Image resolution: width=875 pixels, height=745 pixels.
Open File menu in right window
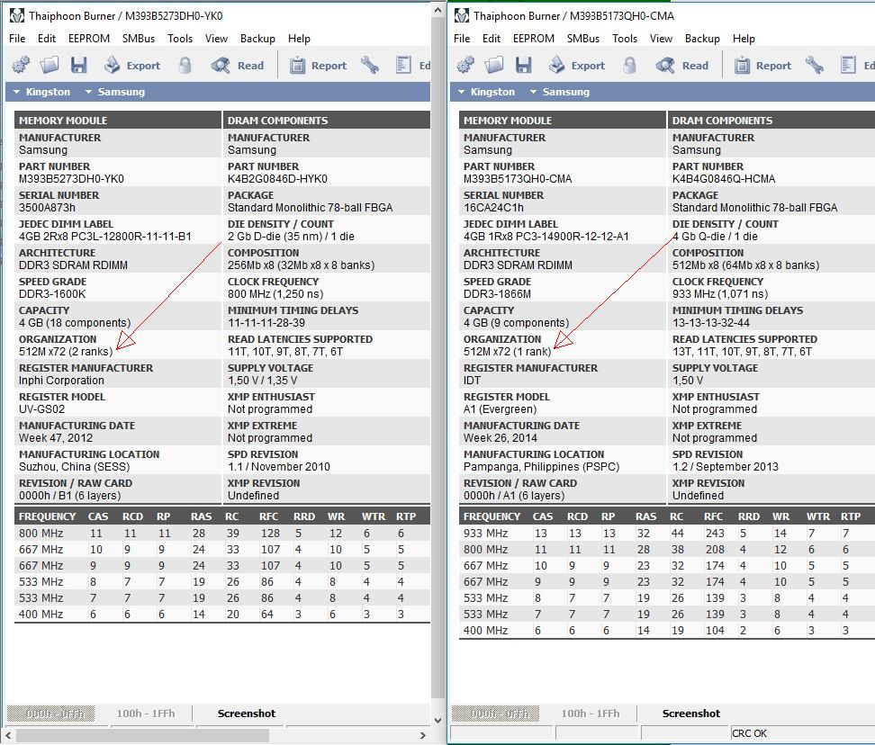[x=462, y=39]
